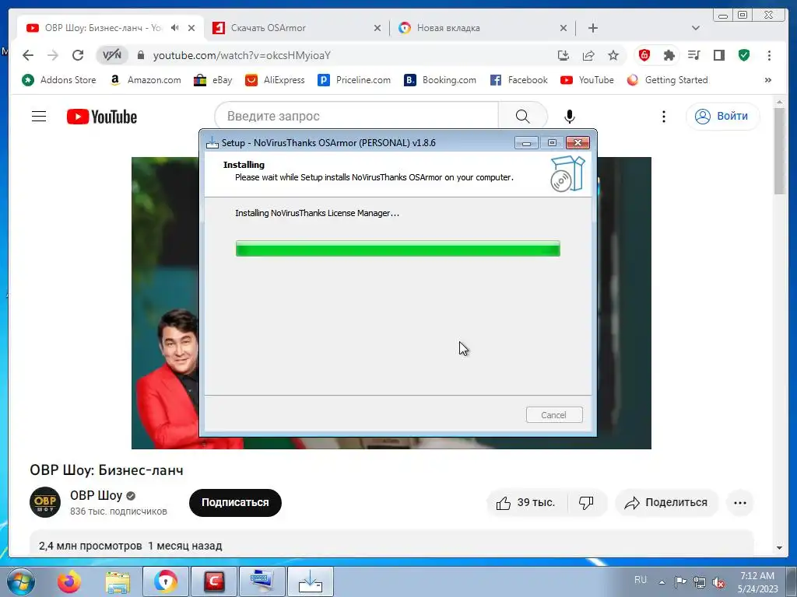Open the Addons Store bookmark
This screenshot has height=597, width=797.
tap(58, 80)
